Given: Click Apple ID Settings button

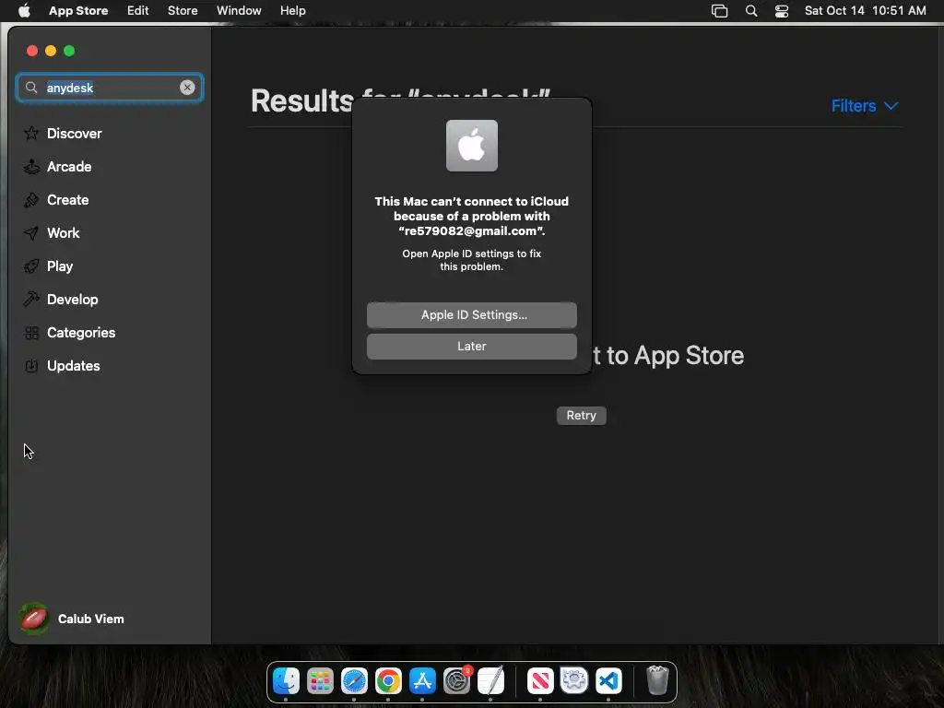Looking at the screenshot, I should (471, 315).
